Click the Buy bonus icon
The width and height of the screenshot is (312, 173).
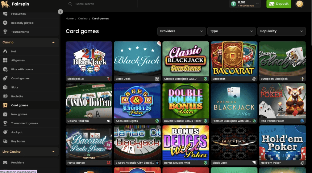tap(5, 141)
